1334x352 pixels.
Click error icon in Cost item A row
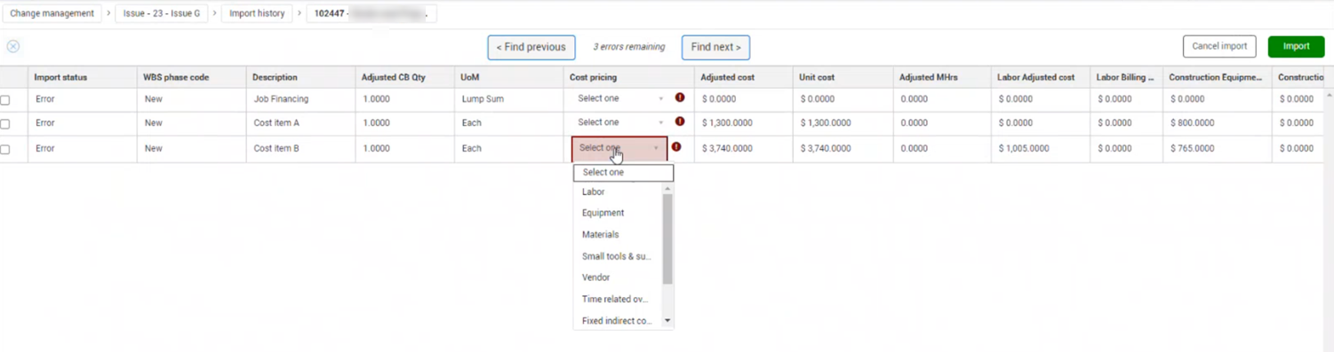point(680,121)
